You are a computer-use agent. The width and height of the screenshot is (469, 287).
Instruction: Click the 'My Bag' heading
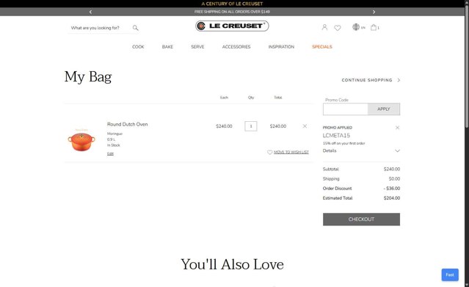(x=88, y=77)
